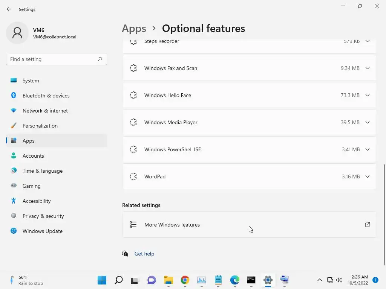This screenshot has width=386, height=289.
Task: Click the search magnifier in Find a setting
Action: [100, 59]
